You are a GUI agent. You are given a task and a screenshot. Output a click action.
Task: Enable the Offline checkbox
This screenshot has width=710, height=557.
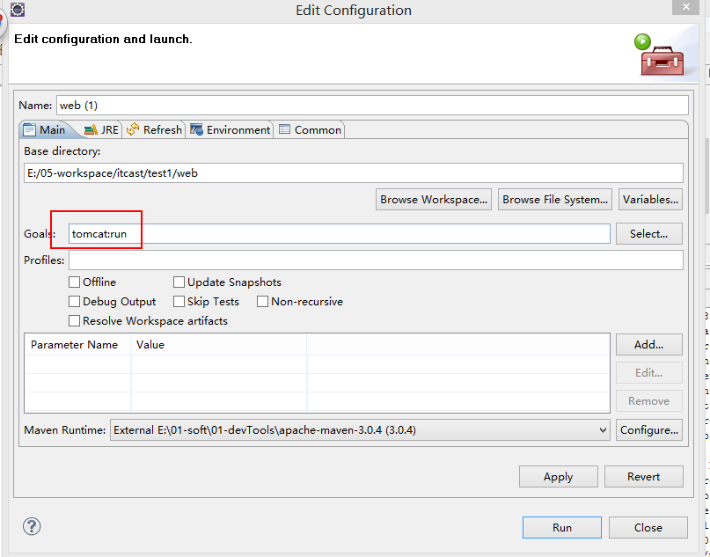tap(75, 282)
